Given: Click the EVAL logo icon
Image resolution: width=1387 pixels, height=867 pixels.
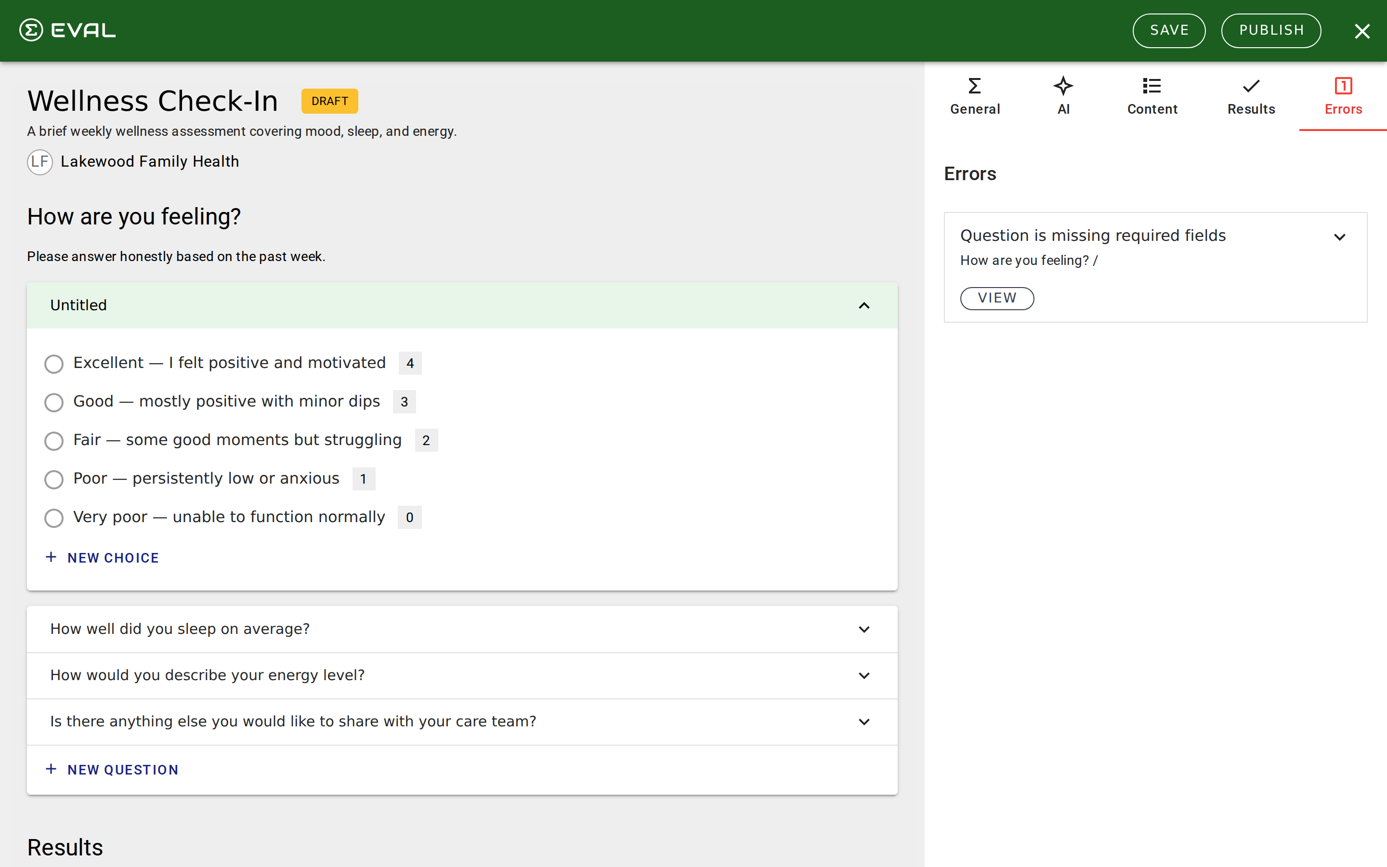Looking at the screenshot, I should pyautogui.click(x=31, y=30).
